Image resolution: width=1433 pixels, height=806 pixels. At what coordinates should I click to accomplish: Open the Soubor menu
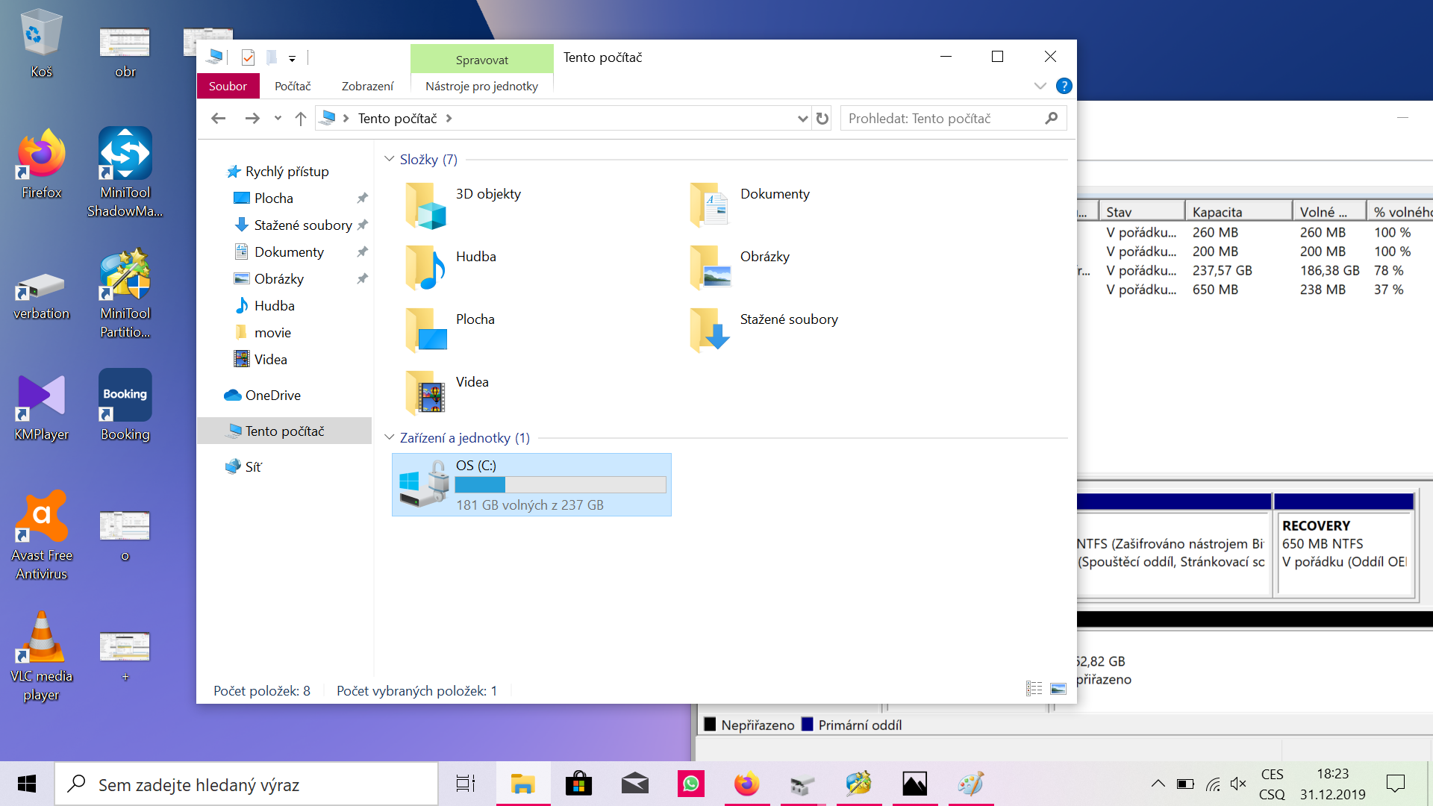228,87
